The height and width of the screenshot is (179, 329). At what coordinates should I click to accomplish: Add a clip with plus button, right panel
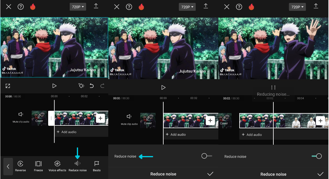click(320, 121)
